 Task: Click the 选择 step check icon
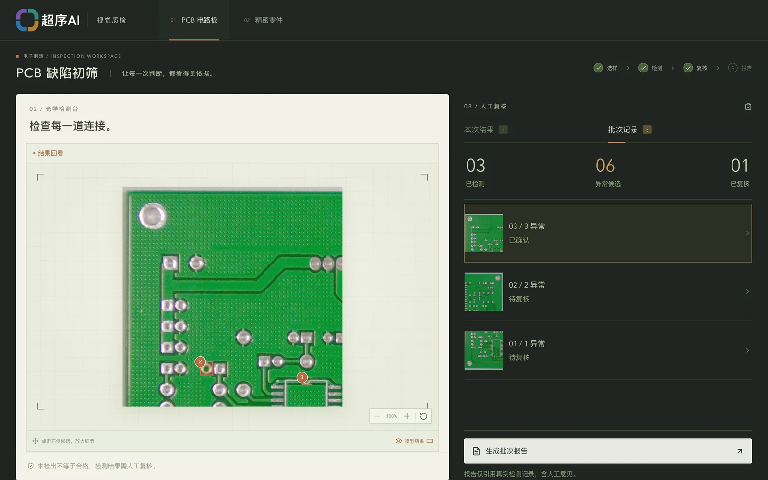(x=598, y=68)
